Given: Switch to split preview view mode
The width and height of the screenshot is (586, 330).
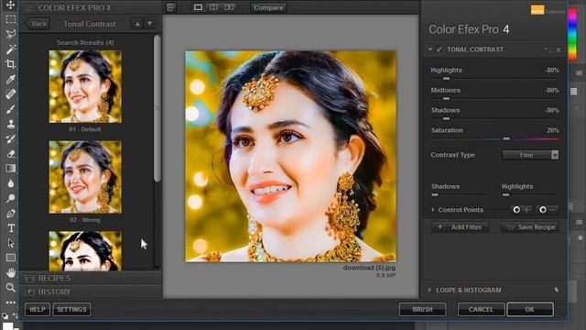Looking at the screenshot, I should 213,7.
